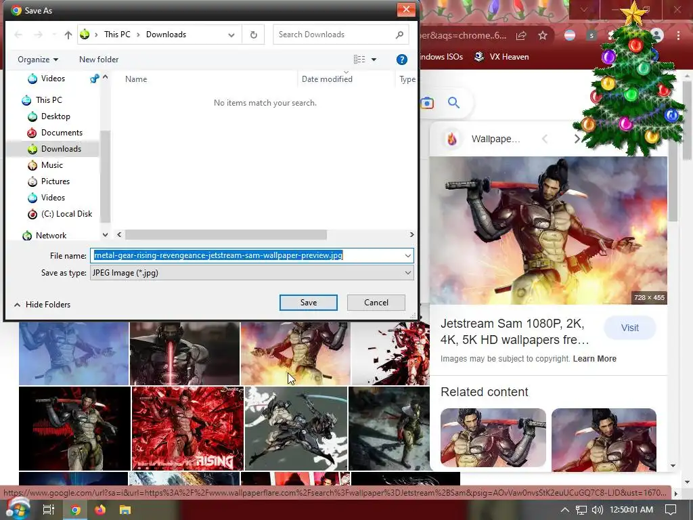Show previous image in preview panel
Screen dimensions: 693x520
tap(545, 139)
